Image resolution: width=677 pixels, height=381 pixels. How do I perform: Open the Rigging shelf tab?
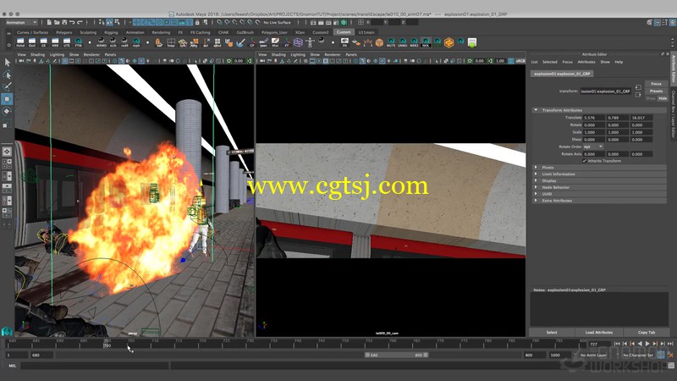tap(111, 32)
